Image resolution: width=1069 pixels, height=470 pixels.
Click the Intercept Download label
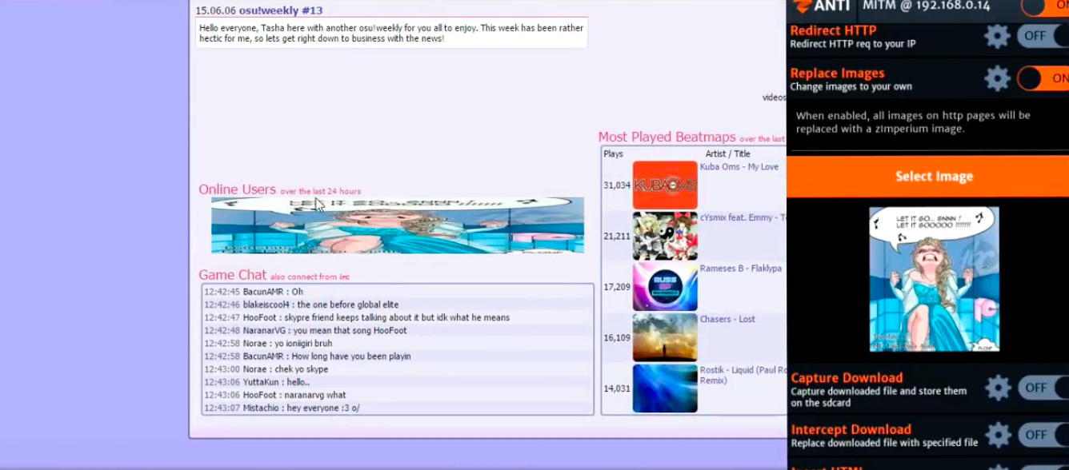(851, 429)
